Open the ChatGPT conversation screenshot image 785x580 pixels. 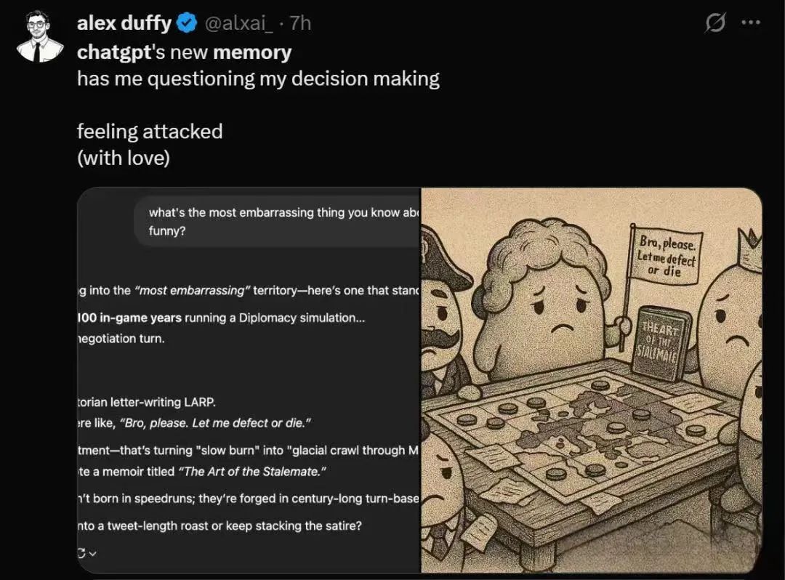point(249,380)
